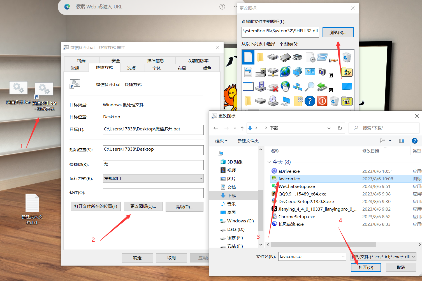Click the 快捷键(K) input field

[x=153, y=165]
